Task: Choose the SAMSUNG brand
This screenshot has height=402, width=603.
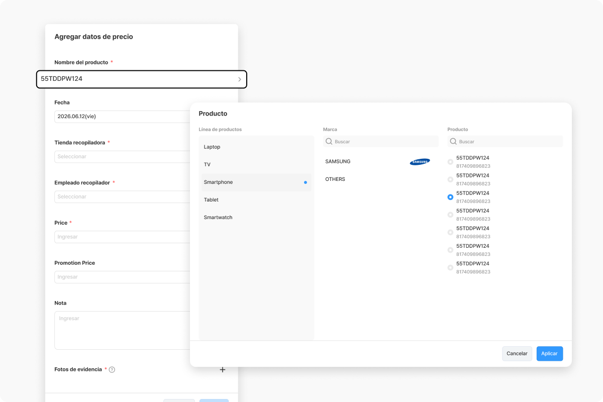Action: pyautogui.click(x=378, y=161)
